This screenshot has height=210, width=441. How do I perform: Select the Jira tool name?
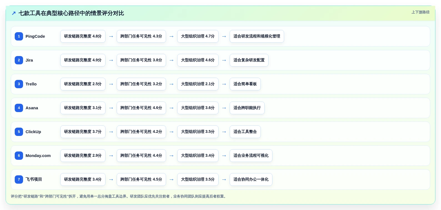click(29, 60)
